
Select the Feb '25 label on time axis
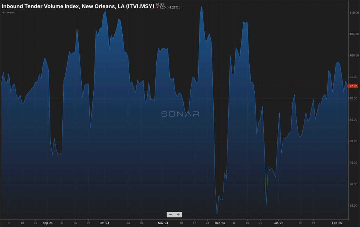(337, 223)
